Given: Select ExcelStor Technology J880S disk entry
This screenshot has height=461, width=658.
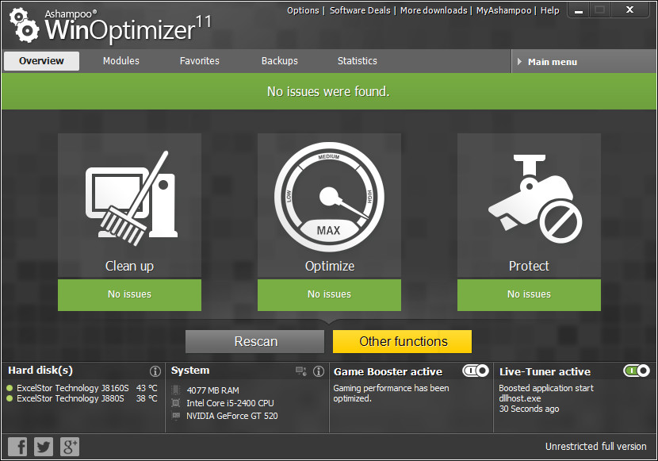Looking at the screenshot, I should 71,398.
